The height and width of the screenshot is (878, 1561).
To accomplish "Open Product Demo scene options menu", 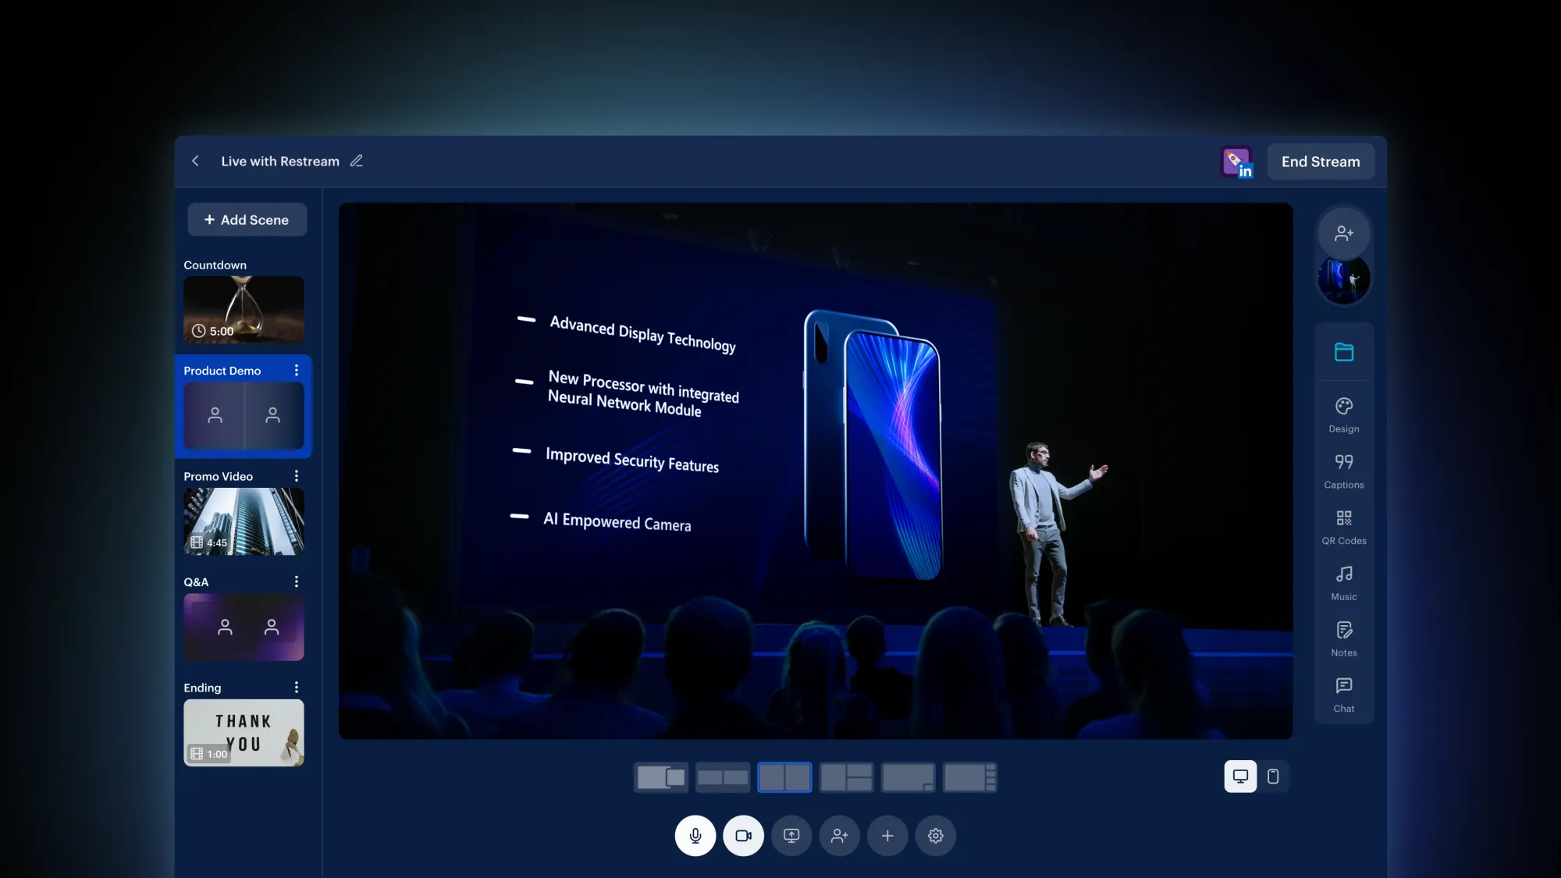I will (297, 371).
